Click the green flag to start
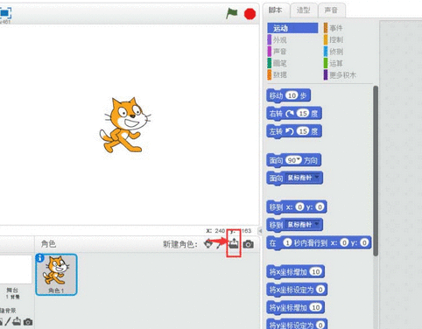This screenshot has width=422, height=329. (x=232, y=13)
